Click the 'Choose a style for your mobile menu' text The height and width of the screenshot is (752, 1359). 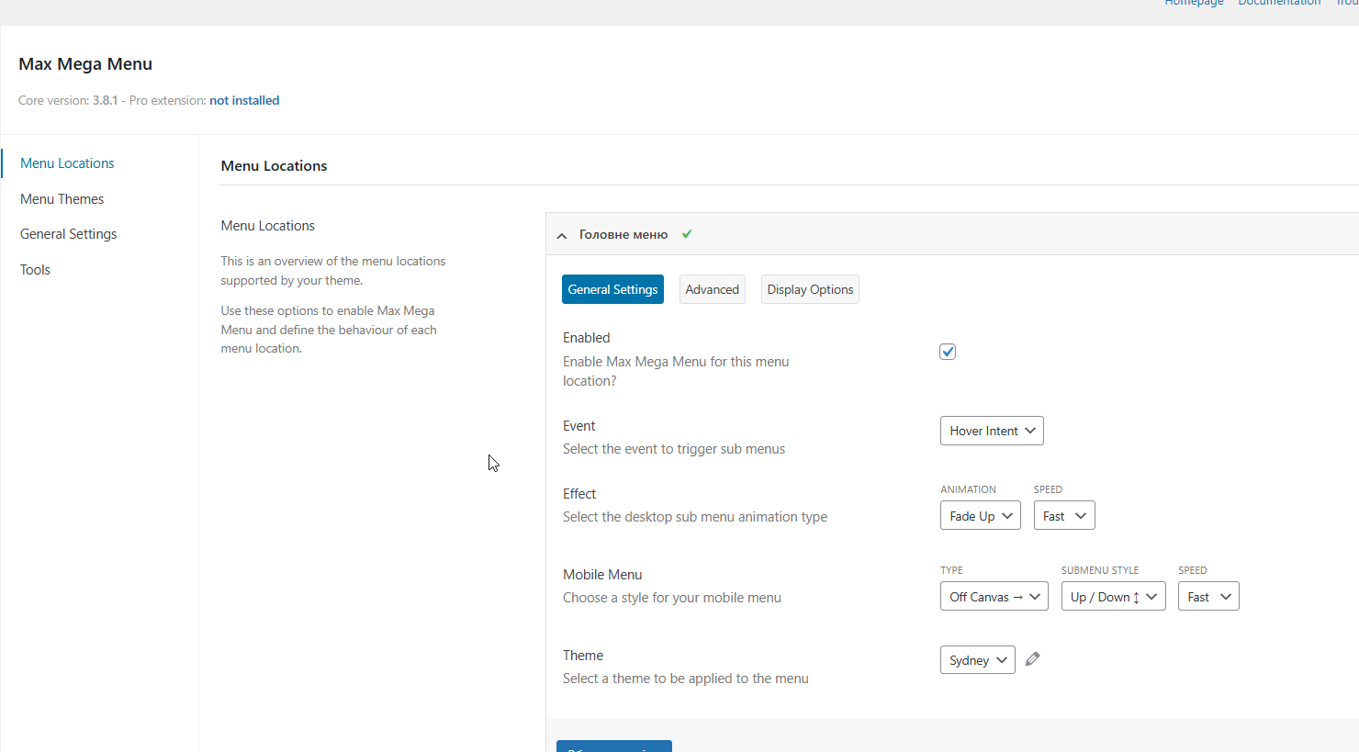coord(672,598)
